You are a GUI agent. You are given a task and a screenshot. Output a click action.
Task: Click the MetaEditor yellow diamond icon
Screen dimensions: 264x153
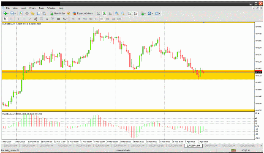[68, 13]
